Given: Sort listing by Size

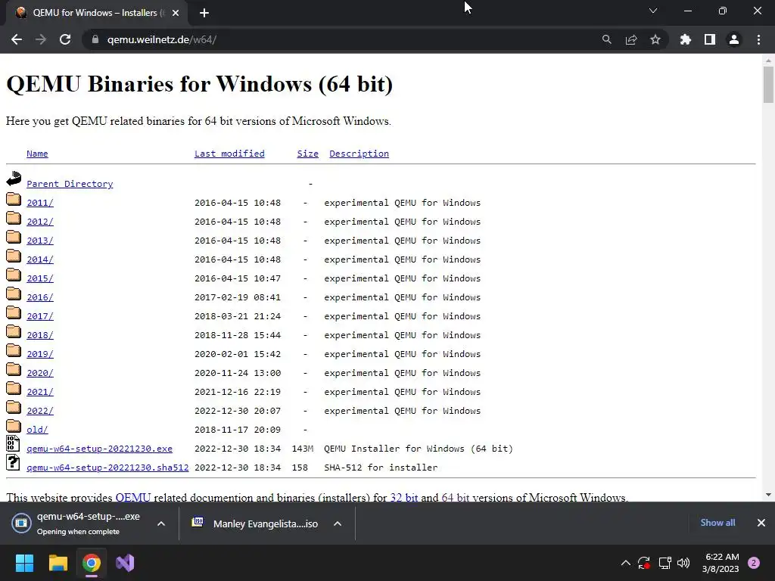Looking at the screenshot, I should [307, 154].
